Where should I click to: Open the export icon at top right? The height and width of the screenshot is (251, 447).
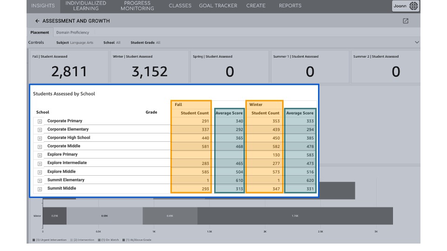[x=406, y=21]
